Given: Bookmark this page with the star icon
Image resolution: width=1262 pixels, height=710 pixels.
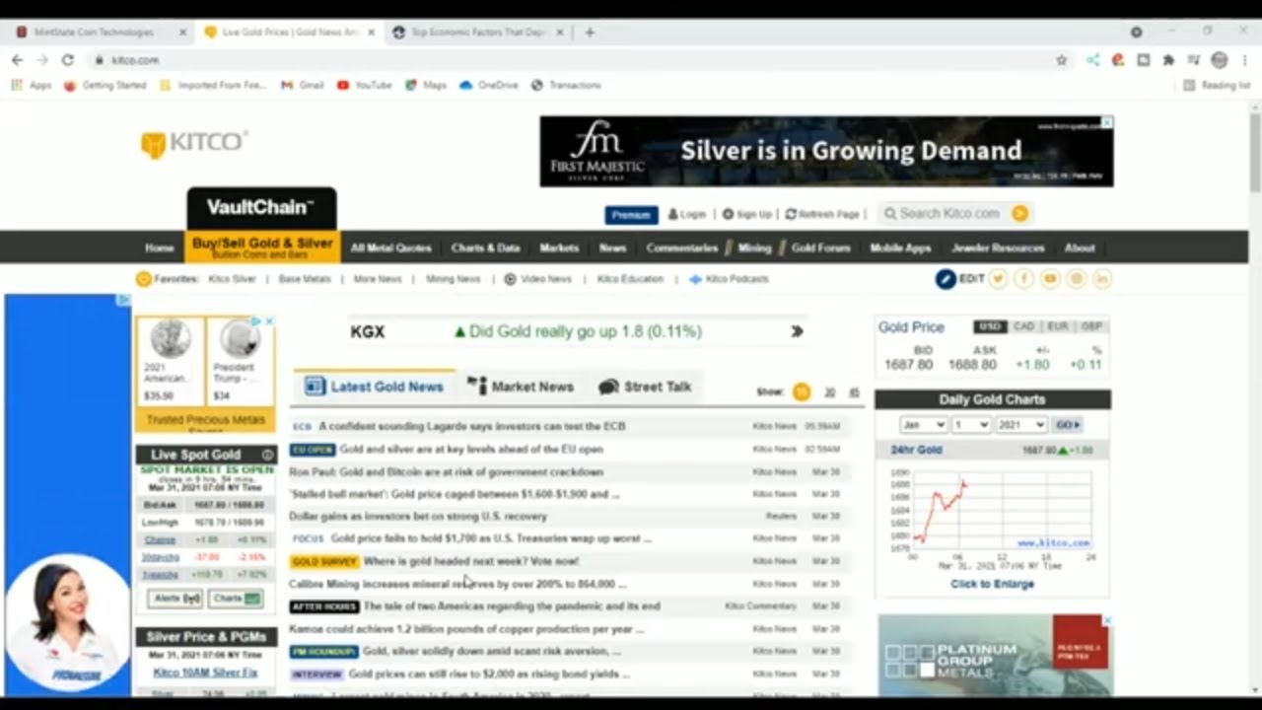Looking at the screenshot, I should 1061,60.
